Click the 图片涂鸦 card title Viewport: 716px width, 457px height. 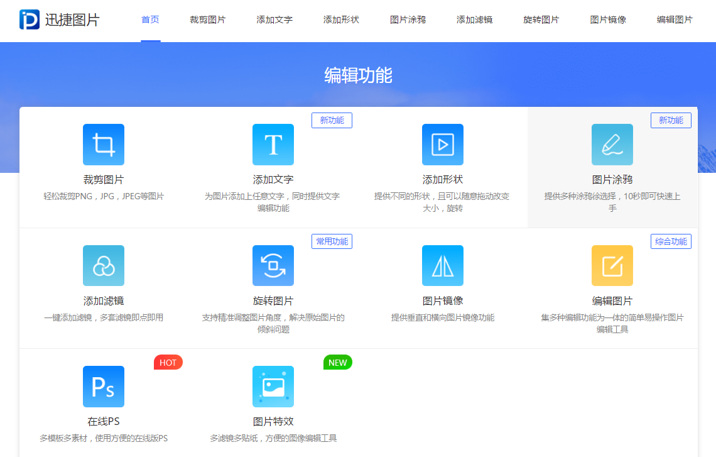612,180
